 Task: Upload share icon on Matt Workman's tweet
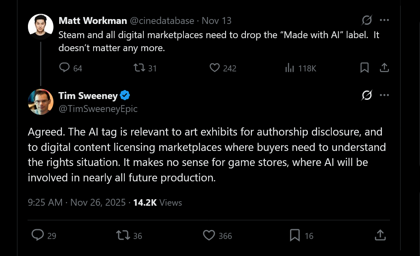point(384,68)
